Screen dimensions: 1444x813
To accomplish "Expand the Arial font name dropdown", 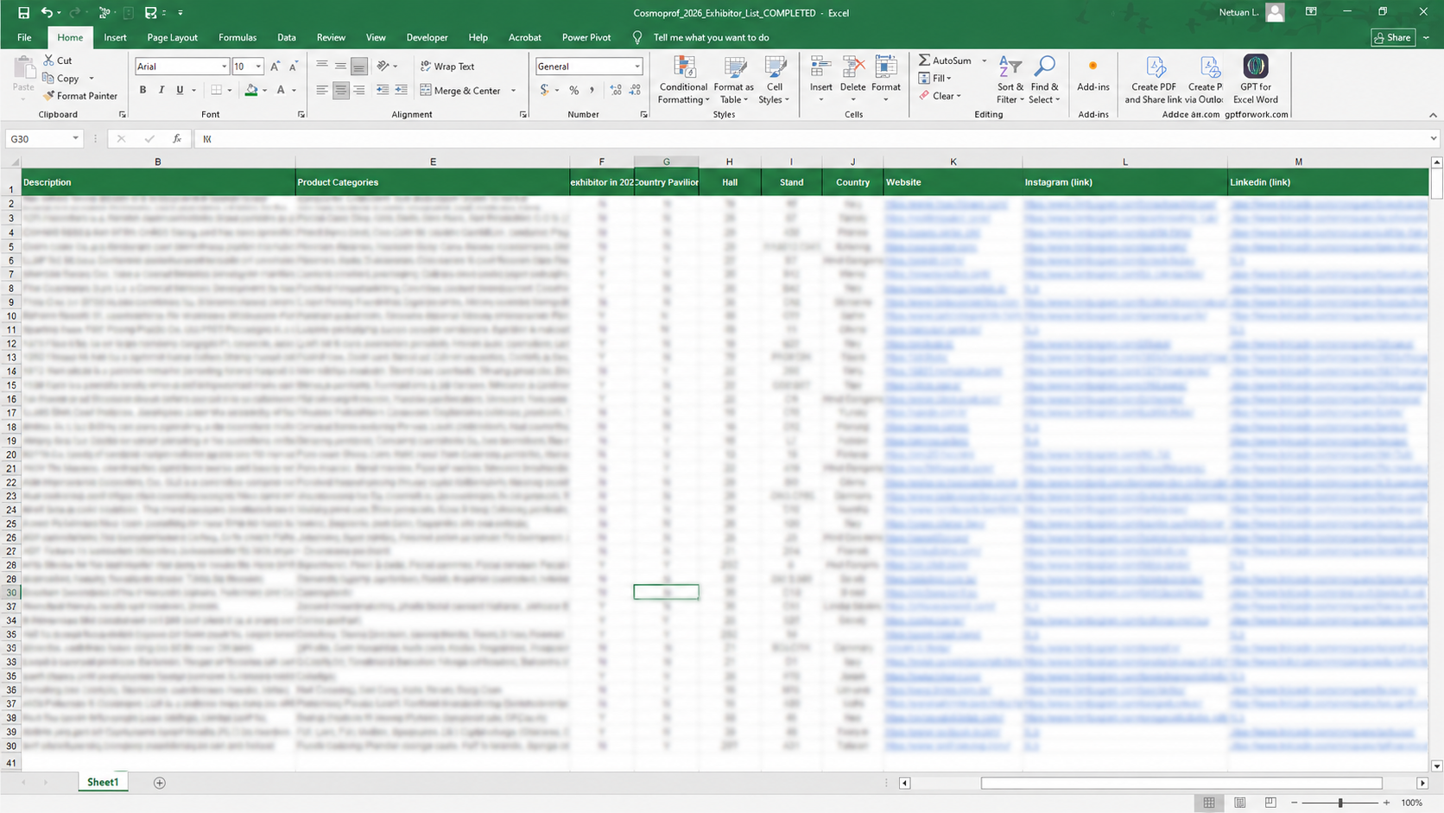I will [225, 67].
